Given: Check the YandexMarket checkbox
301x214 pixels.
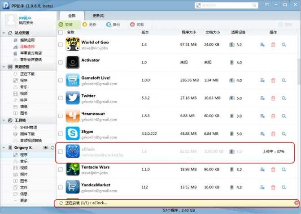Looking at the screenshot, I should click(x=61, y=187).
